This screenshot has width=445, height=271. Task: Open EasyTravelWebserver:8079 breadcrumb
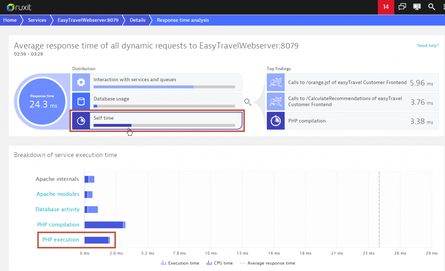88,20
